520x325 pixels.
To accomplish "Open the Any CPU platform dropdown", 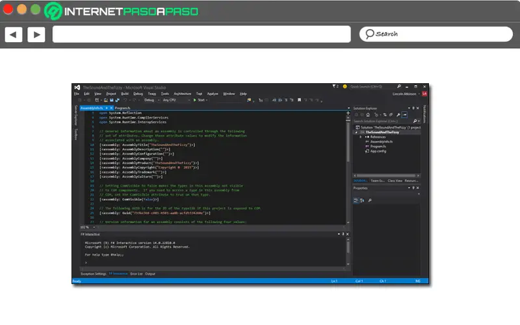I will (x=176, y=100).
